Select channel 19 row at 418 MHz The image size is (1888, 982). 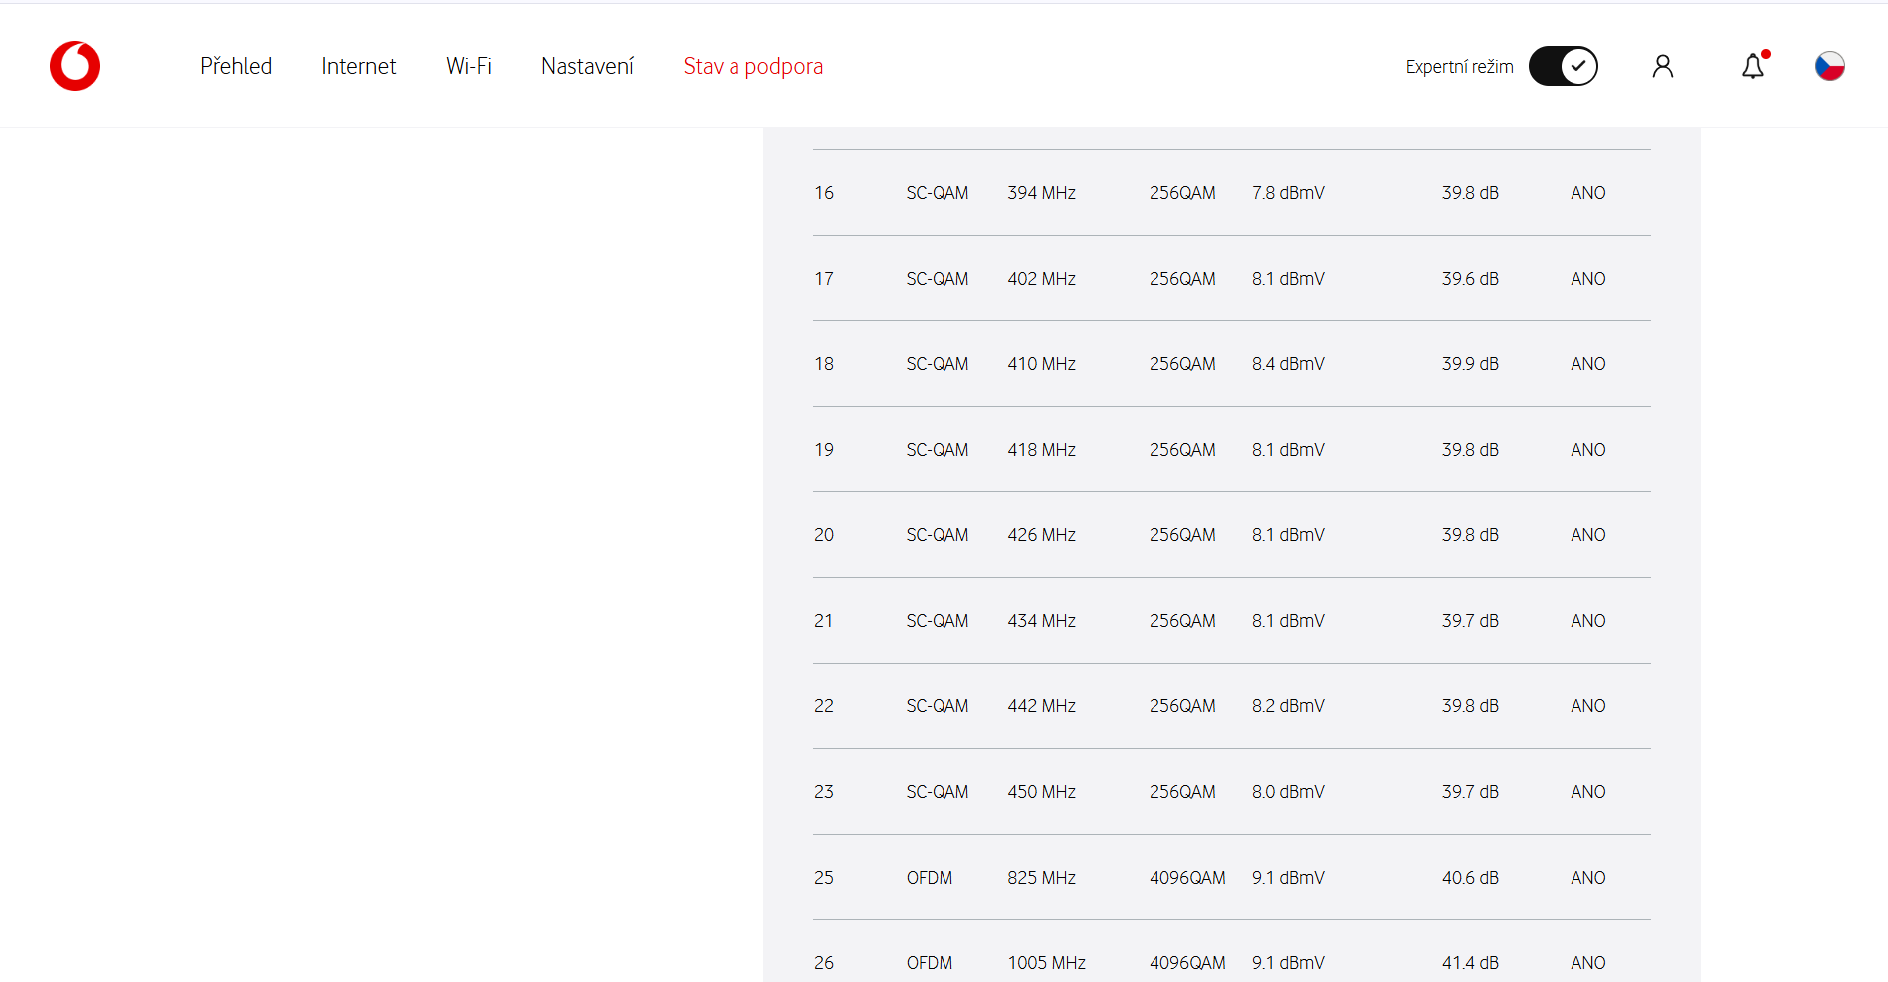click(1041, 450)
